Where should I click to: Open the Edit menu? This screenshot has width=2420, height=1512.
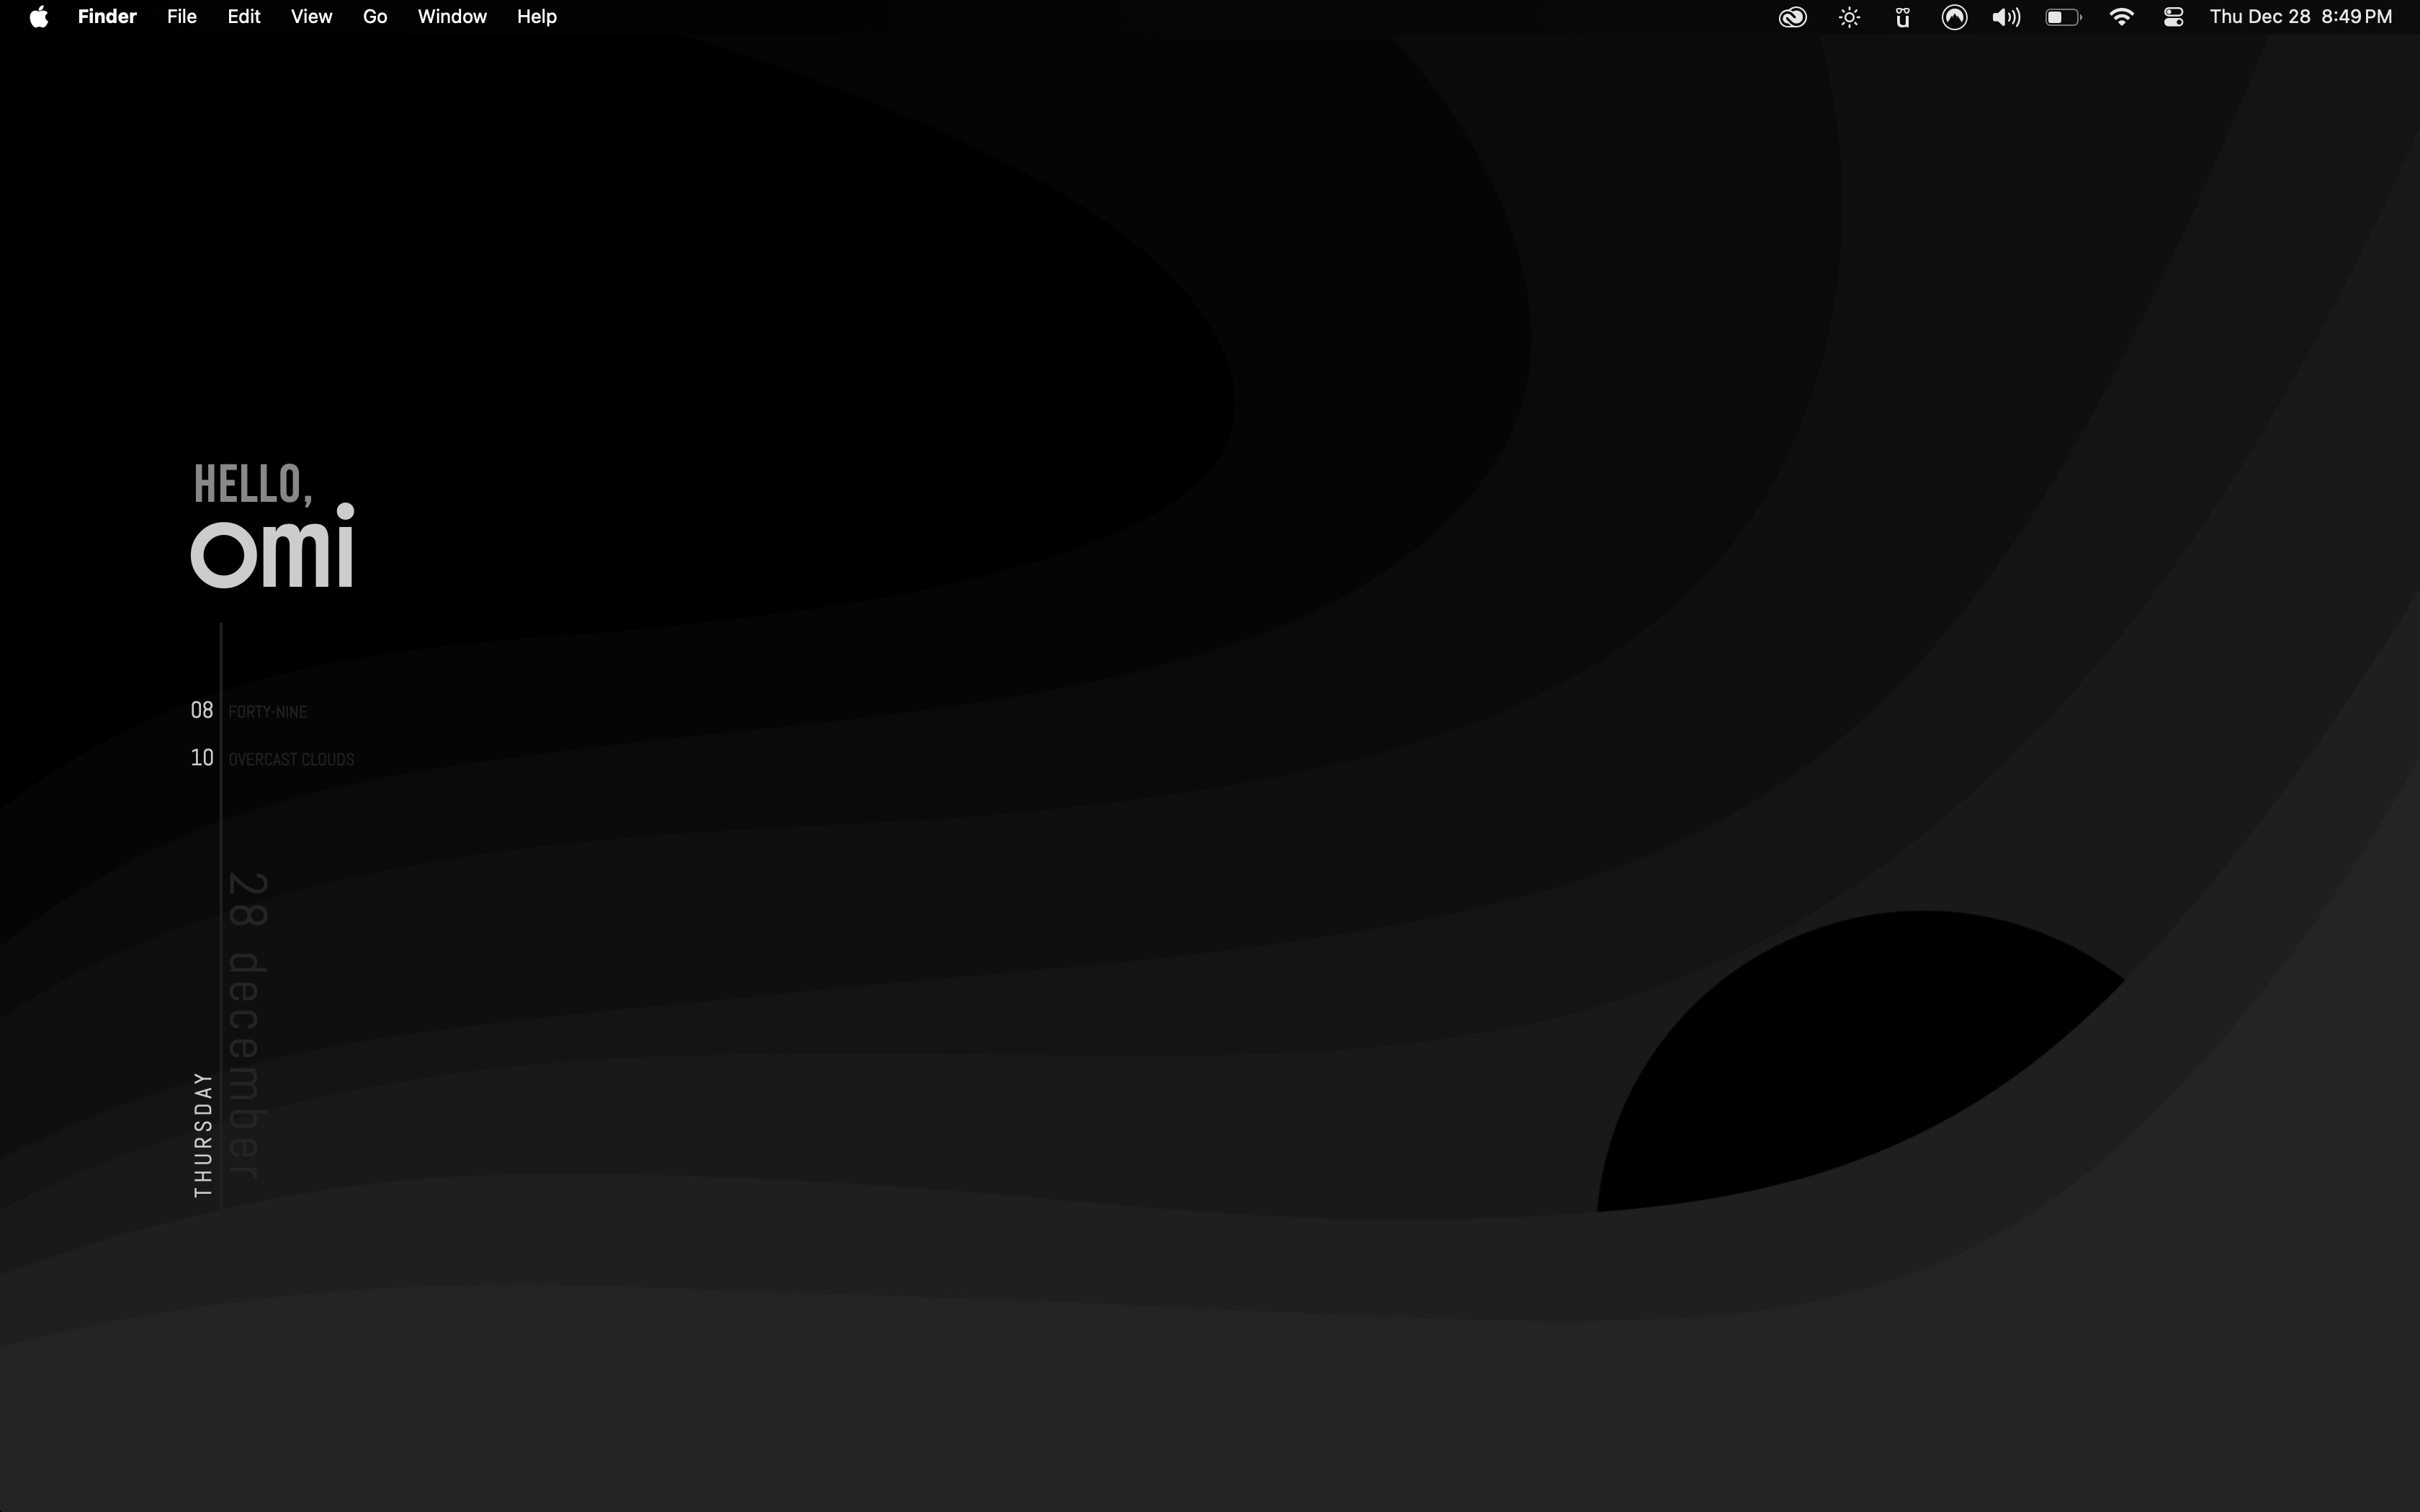[x=244, y=17]
